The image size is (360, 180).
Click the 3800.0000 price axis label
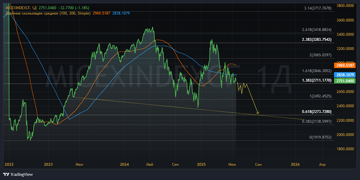[345, 5]
